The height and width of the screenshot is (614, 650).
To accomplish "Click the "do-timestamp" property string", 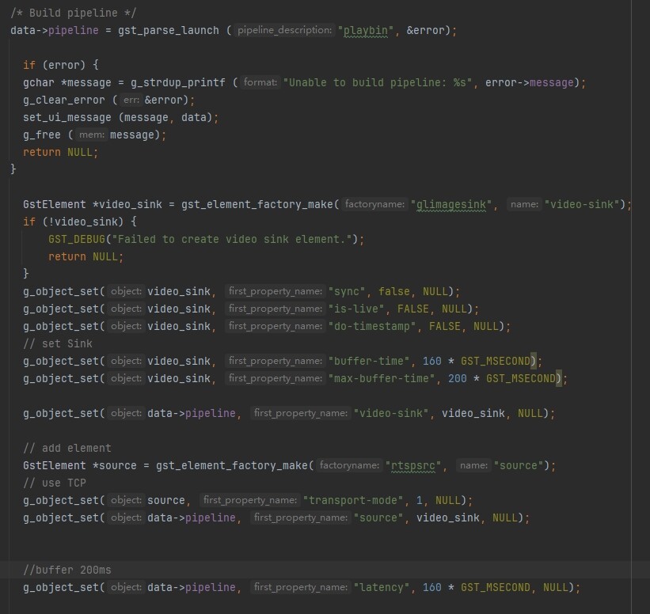I will click(372, 326).
